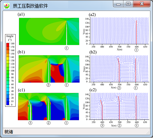Select the (b1) angle contour plot
The width and height of the screenshot is (153, 138).
49,69
